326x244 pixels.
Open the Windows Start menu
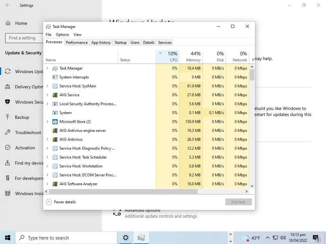coord(8,238)
